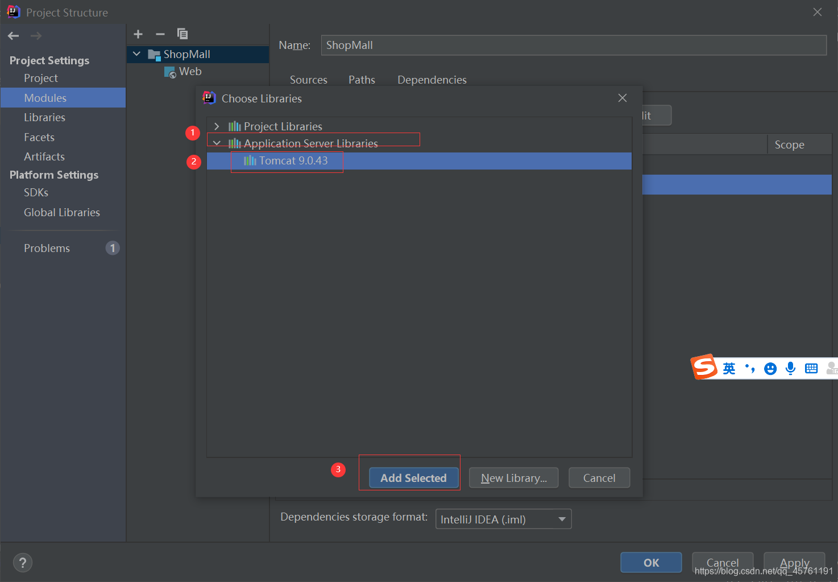Switch to the Dependencies tab
This screenshot has width=838, height=582.
click(x=432, y=80)
